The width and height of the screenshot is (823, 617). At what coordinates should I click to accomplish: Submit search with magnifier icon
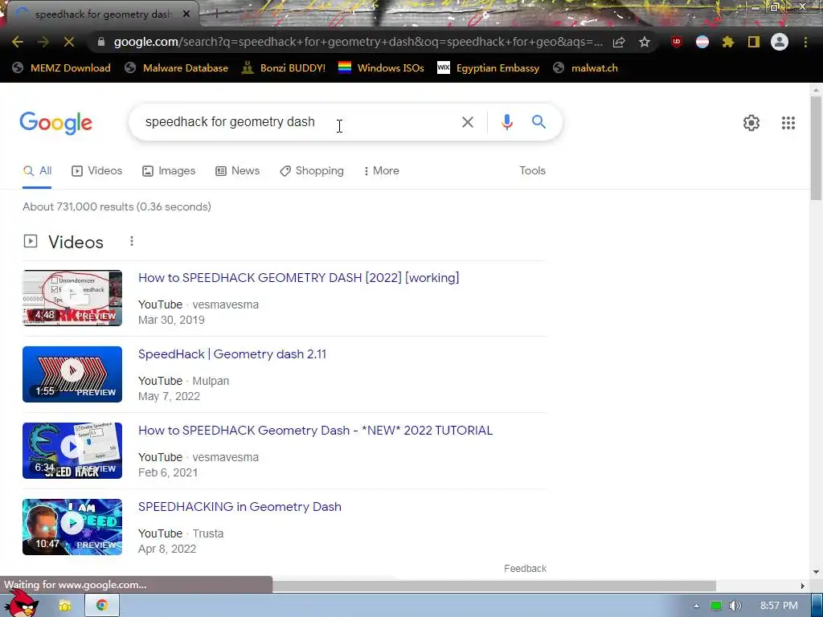click(538, 122)
